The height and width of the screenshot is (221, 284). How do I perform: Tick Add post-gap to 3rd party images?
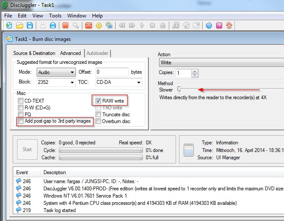[20, 121]
